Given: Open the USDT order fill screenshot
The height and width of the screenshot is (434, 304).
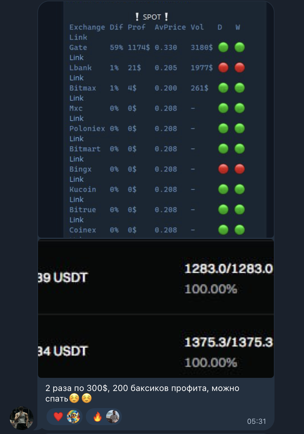Looking at the screenshot, I should click(x=156, y=309).
